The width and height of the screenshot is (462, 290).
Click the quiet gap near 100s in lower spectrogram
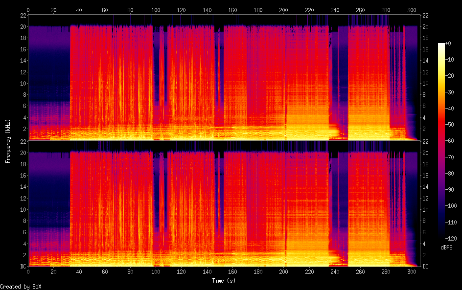(x=157, y=196)
